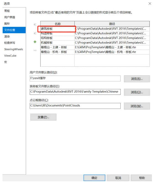Select the 机械样板 name cell
Screen dimensions: 156x183
[57, 43]
